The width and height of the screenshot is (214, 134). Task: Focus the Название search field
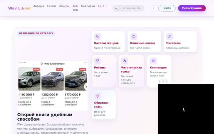(x=132, y=8)
